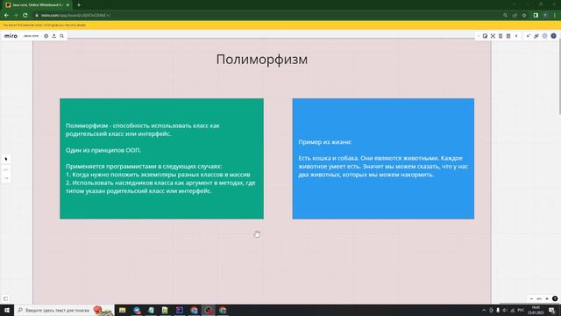This screenshot has width=561, height=316.
Task: Click the zoom percentage value
Action: [x=539, y=298]
